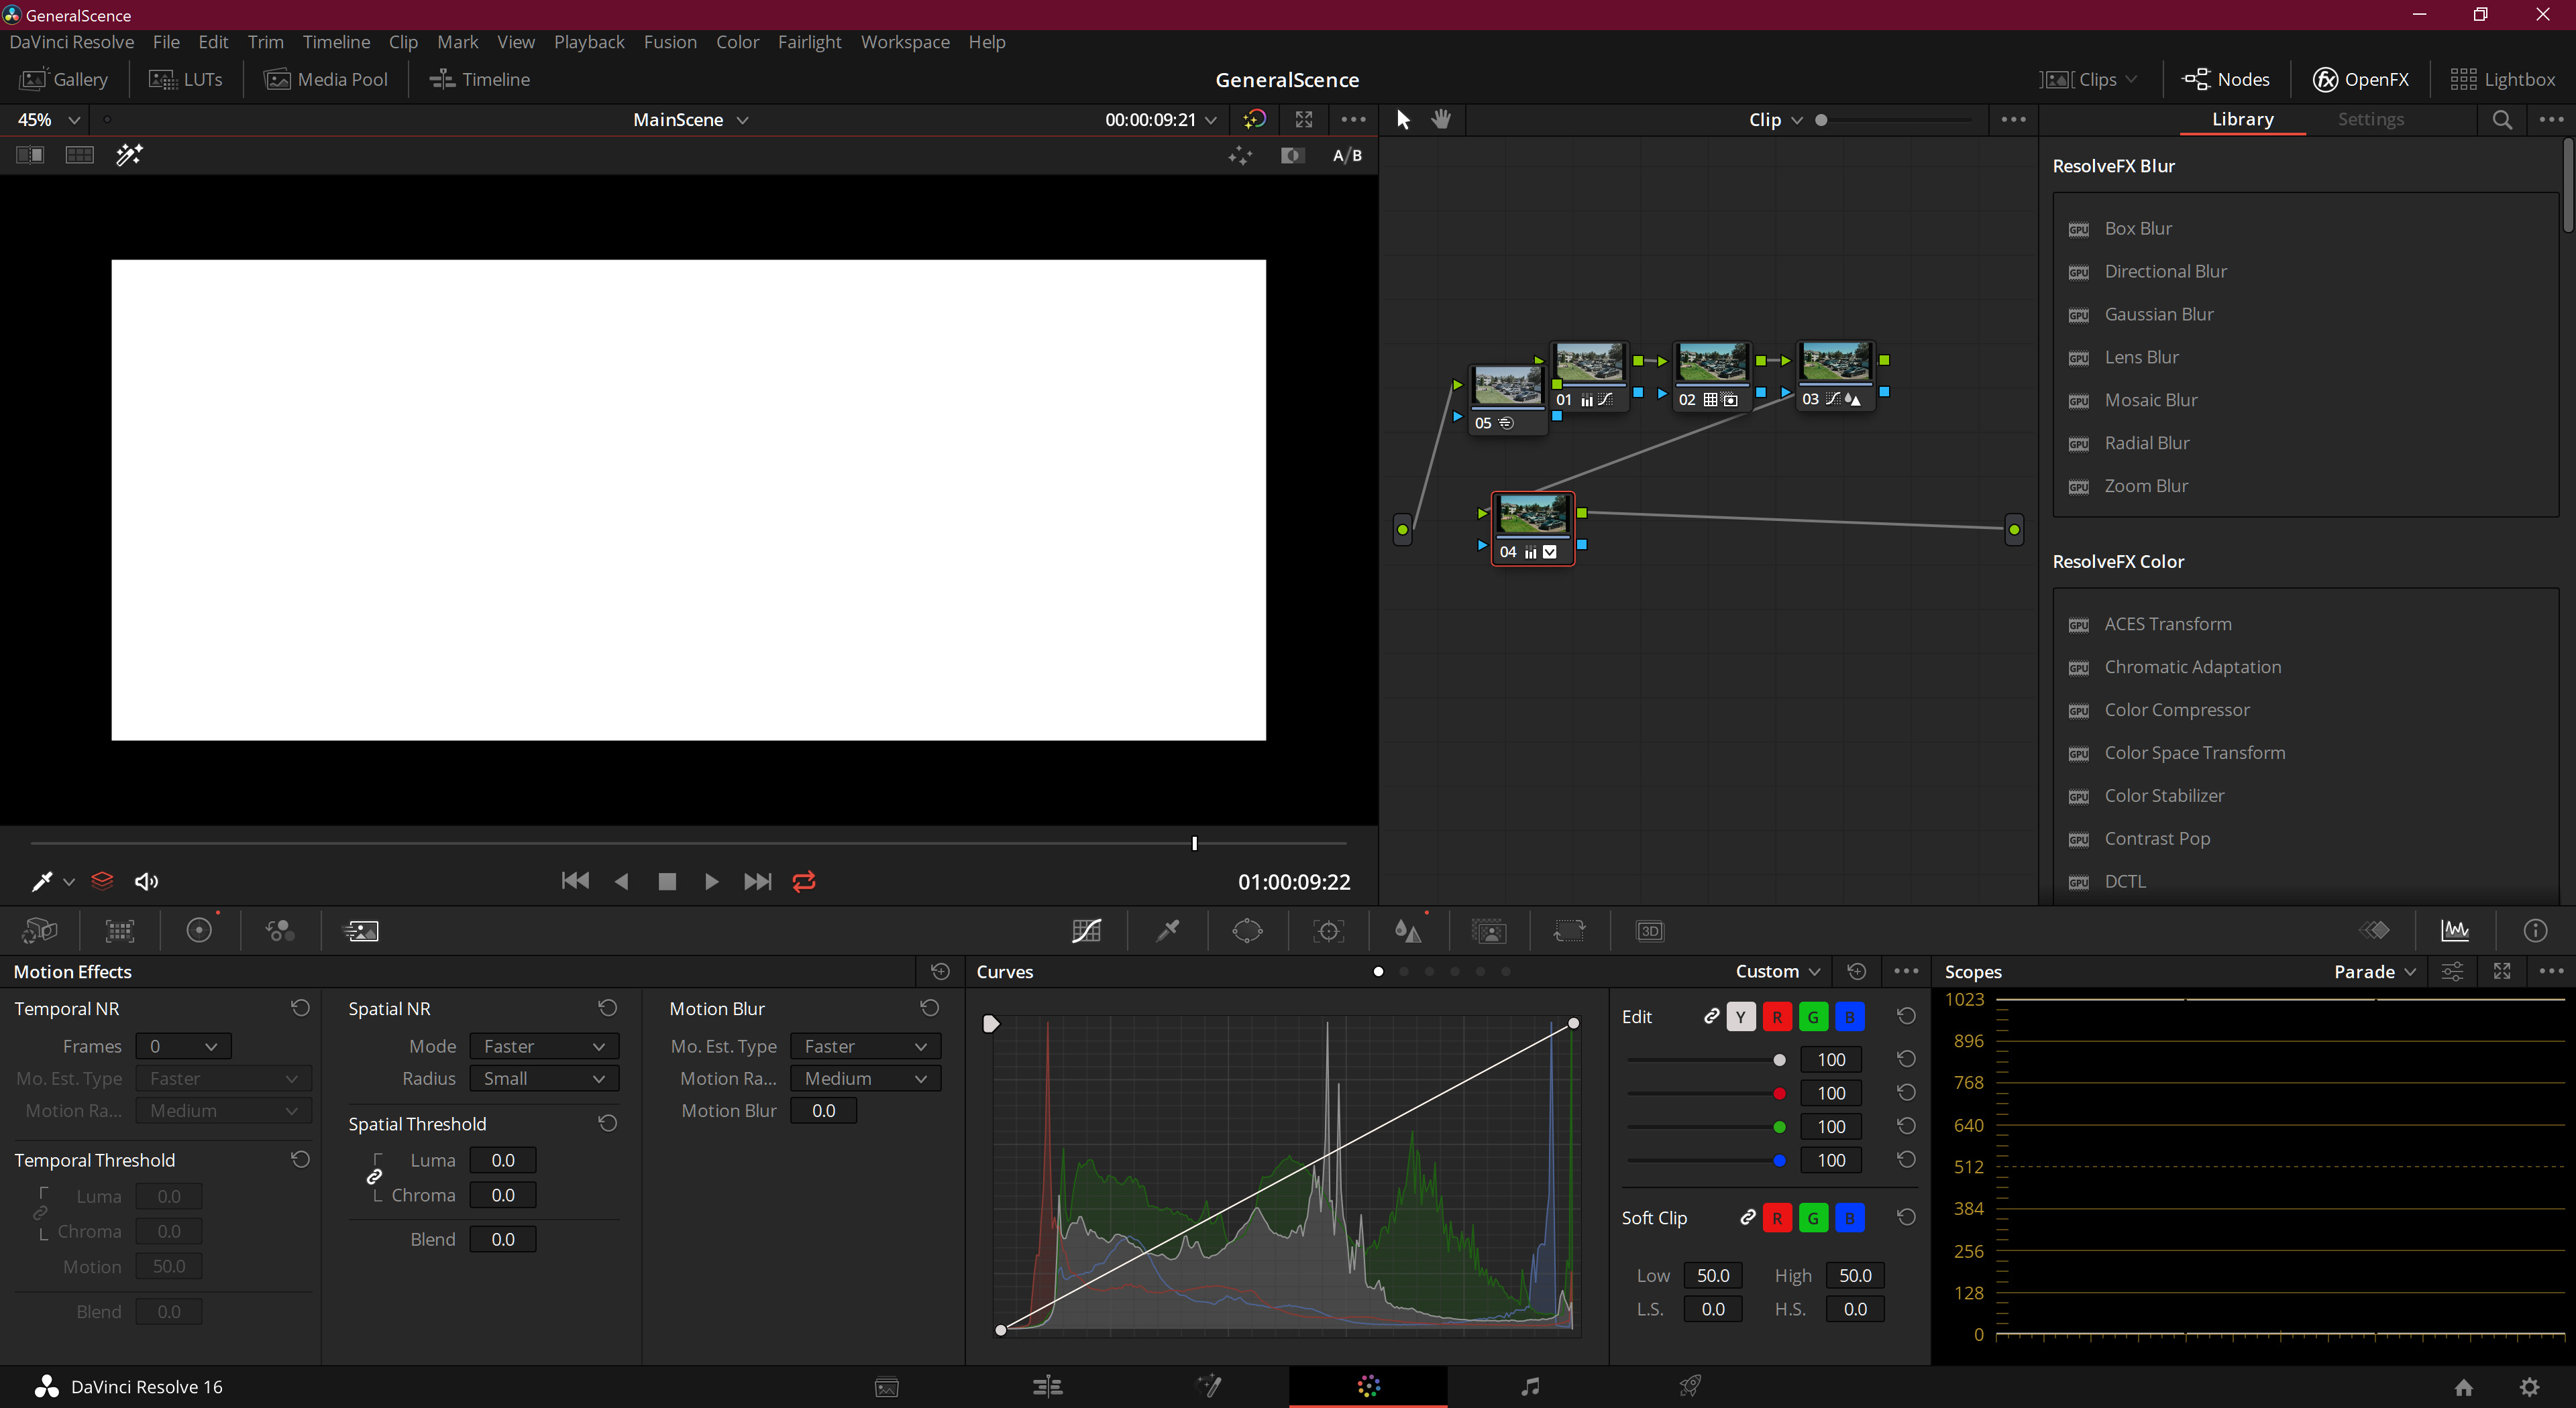Open the 3D stereoscopic palette
Image resolution: width=2576 pixels, height=1408 pixels.
[x=1650, y=931]
